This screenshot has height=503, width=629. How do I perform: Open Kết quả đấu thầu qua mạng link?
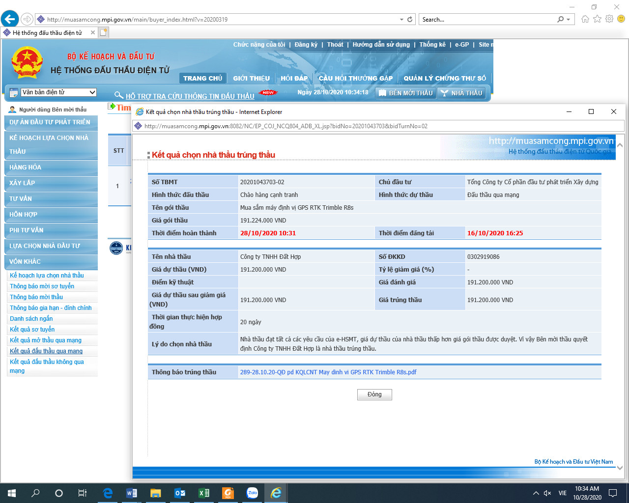tap(46, 351)
